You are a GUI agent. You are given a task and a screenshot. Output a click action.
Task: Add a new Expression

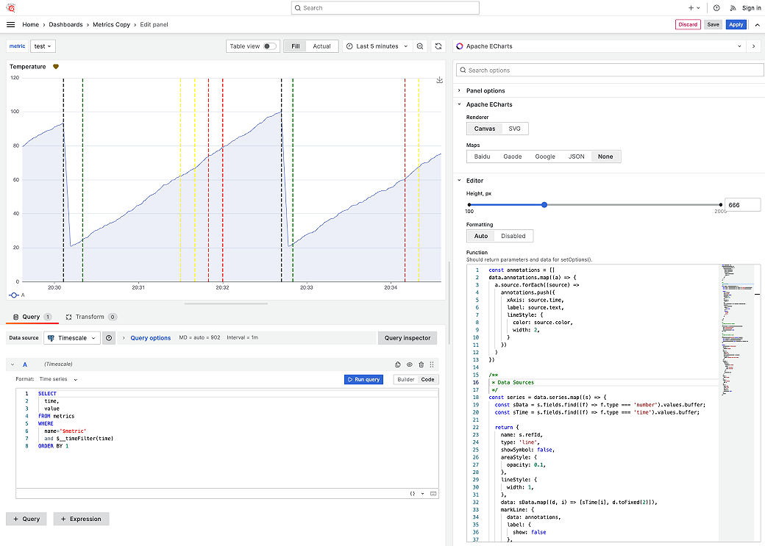click(81, 519)
